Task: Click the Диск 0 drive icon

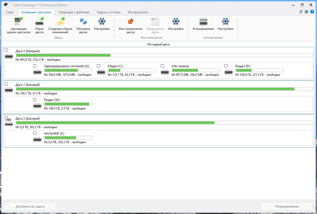Action: coord(9,56)
